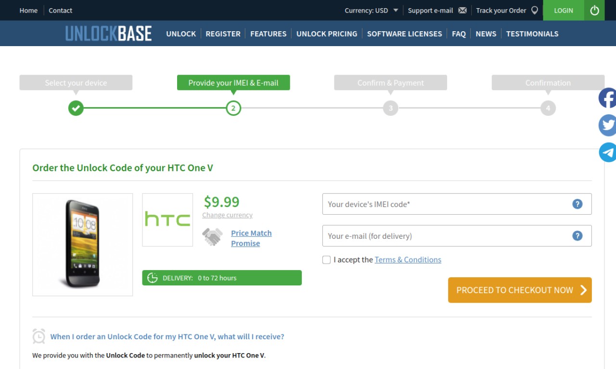616x369 pixels.
Task: Open the Terms & Conditions link
Action: tap(408, 259)
